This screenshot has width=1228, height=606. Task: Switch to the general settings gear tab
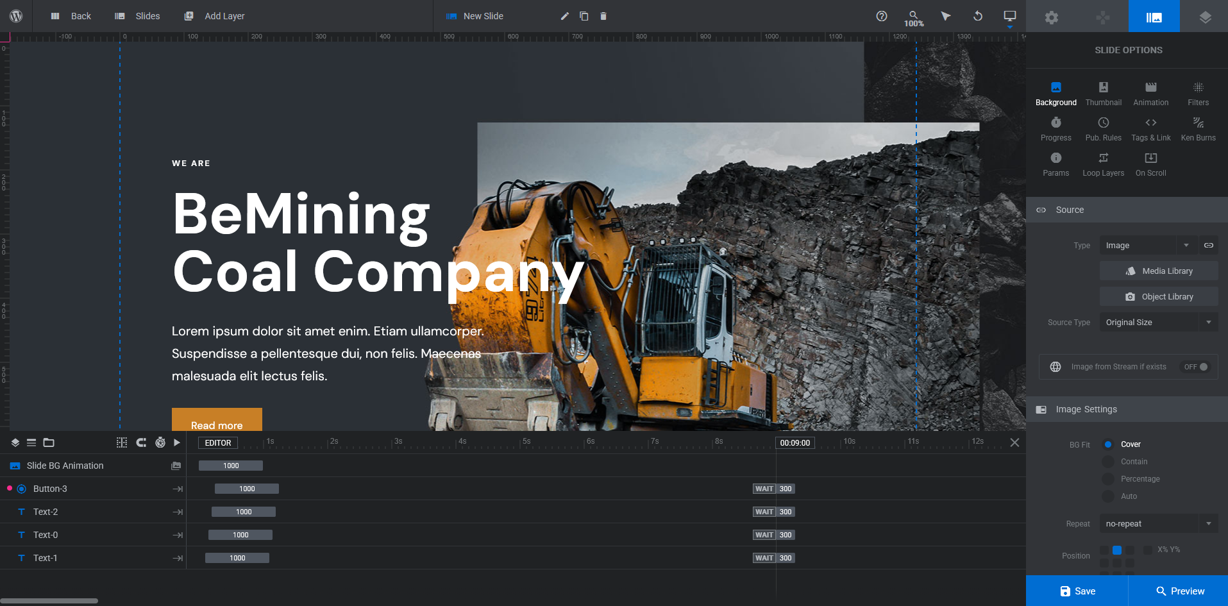tap(1051, 17)
